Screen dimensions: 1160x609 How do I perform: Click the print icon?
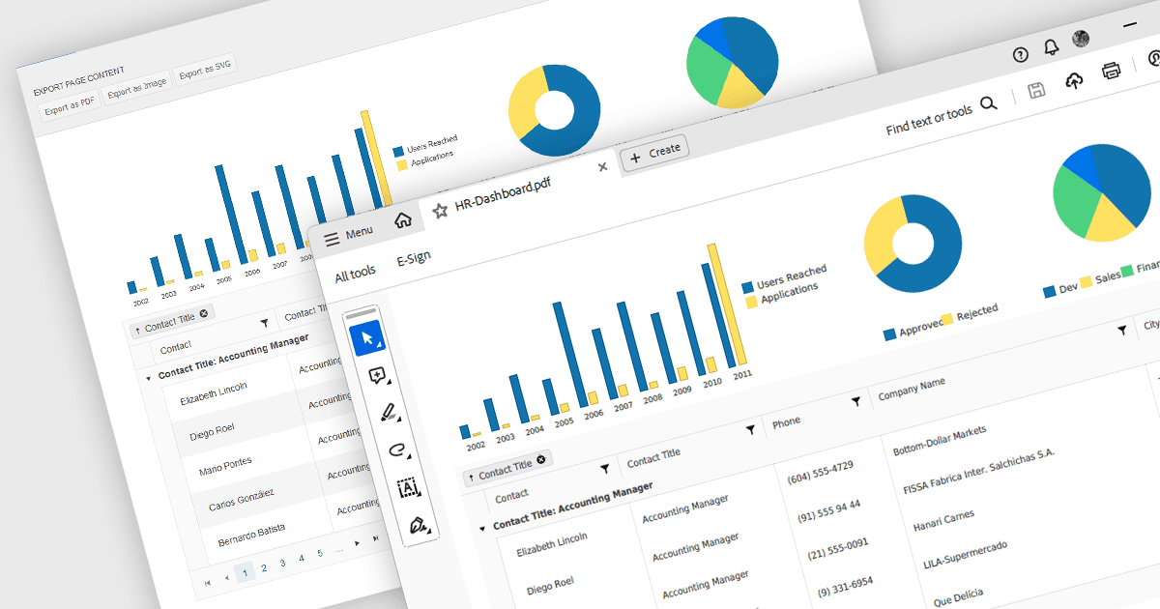pyautogui.click(x=1112, y=70)
